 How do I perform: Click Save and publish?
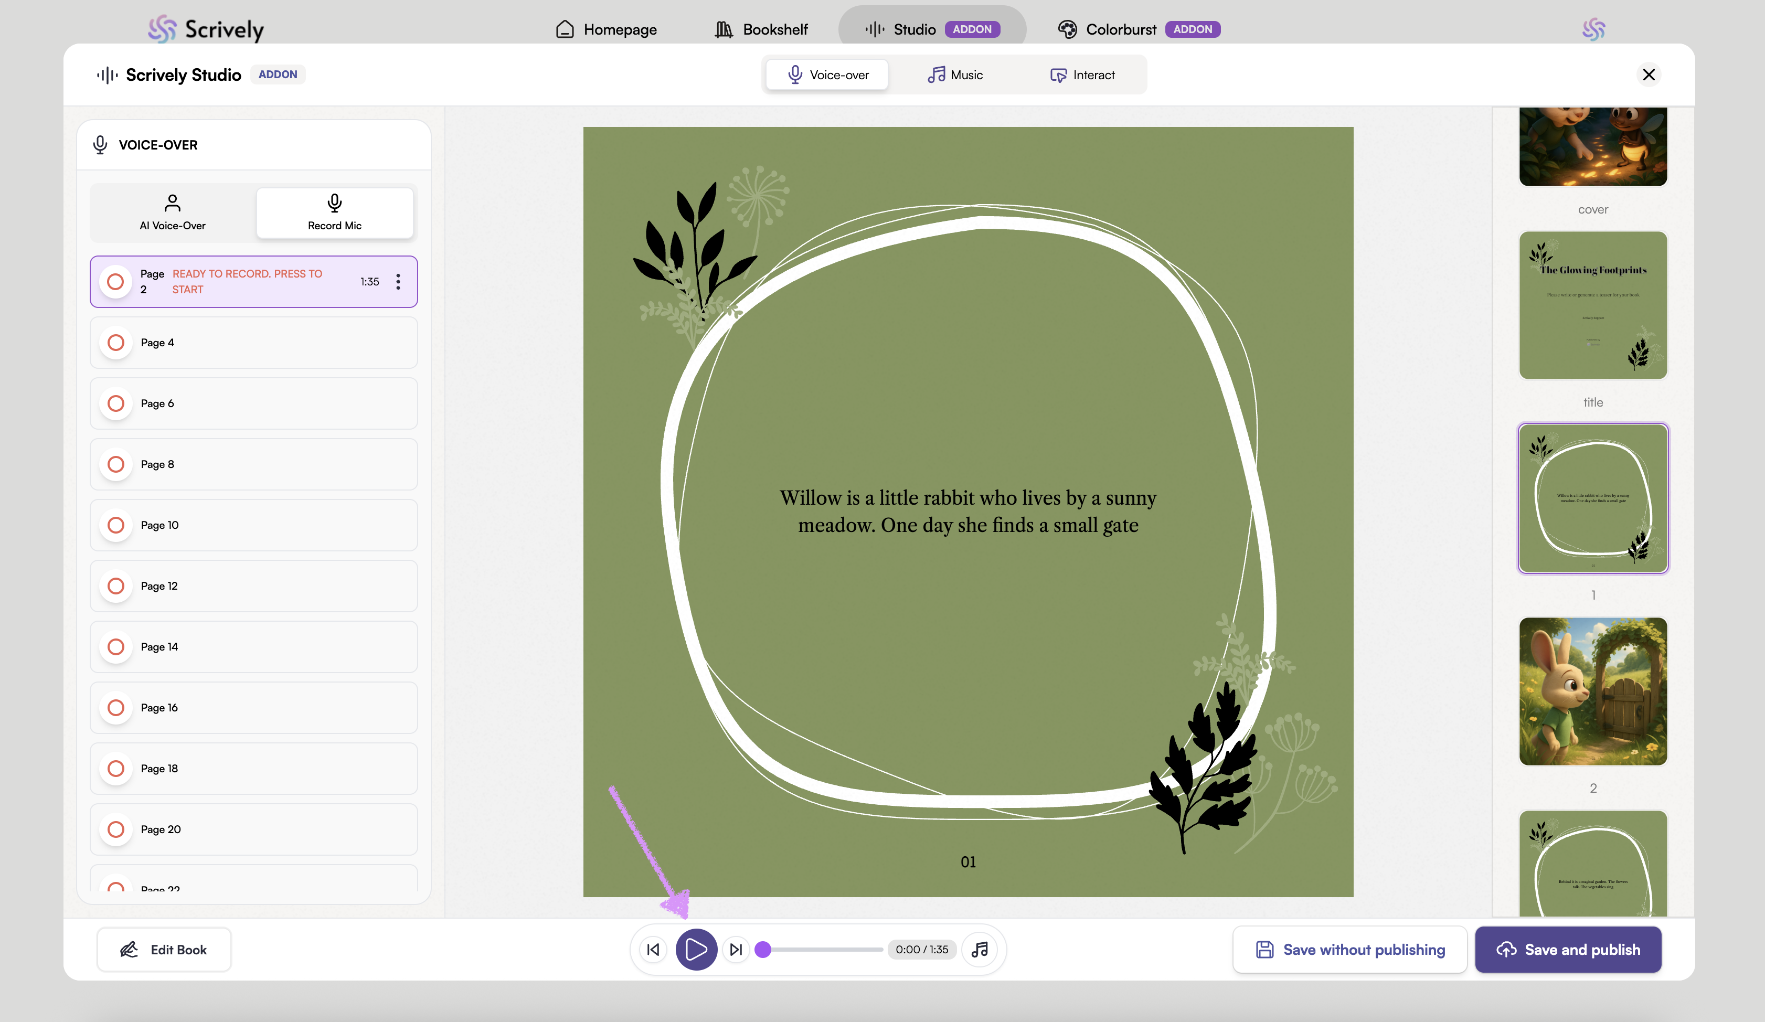[x=1568, y=949]
